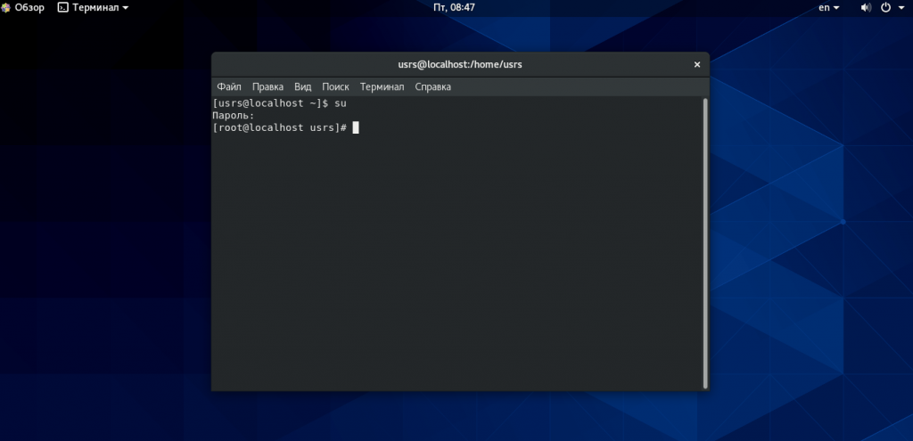Screen dimensions: 913x441
Task: Open the volume speaker icon
Action: tap(866, 7)
